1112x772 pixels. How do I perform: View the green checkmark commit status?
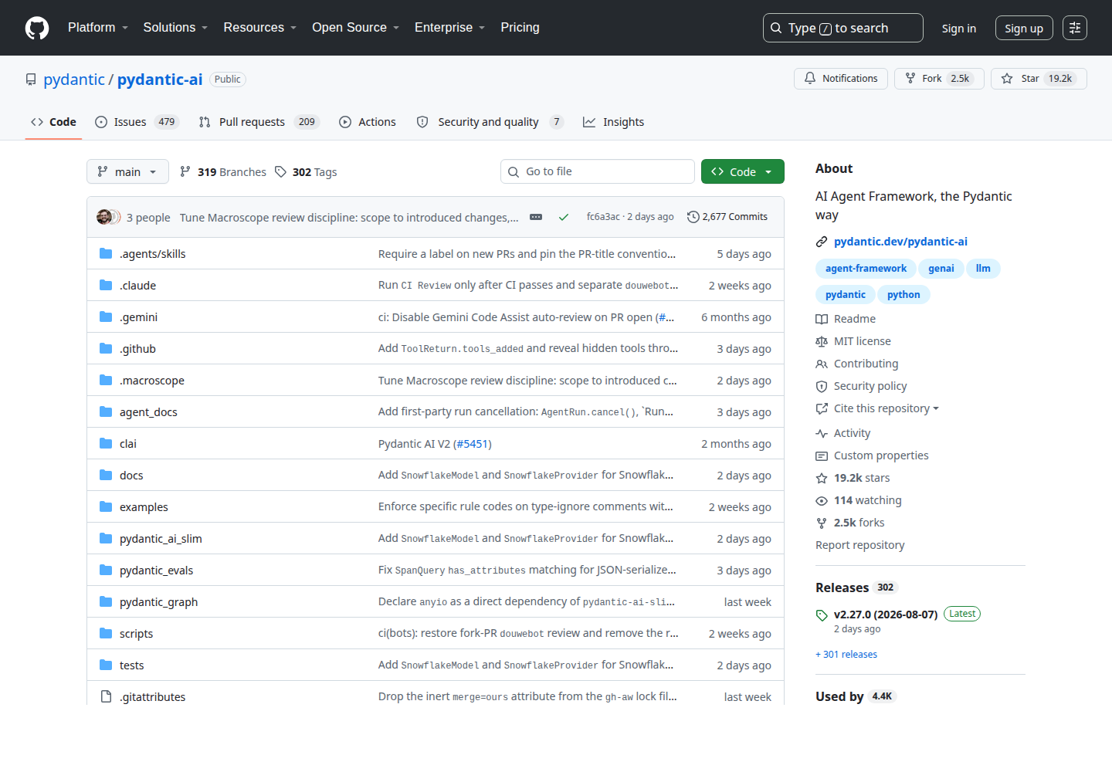click(x=564, y=217)
